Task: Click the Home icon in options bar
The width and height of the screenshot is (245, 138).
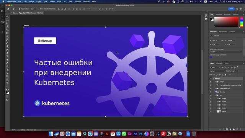Action: (8, 9)
